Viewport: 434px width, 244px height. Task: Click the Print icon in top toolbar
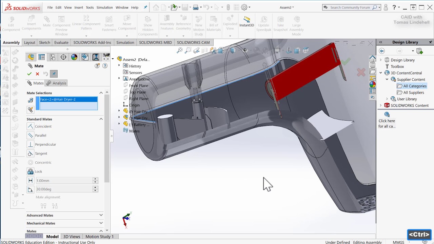196,7
